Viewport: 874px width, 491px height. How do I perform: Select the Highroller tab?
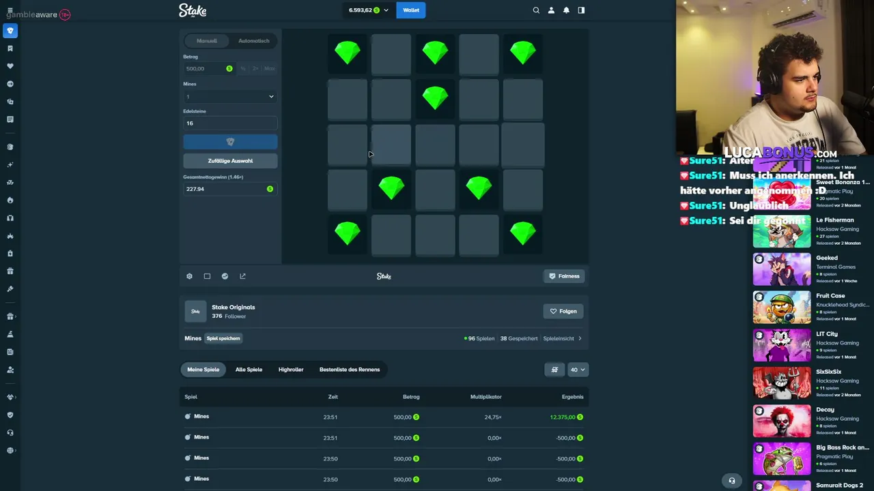(x=291, y=370)
